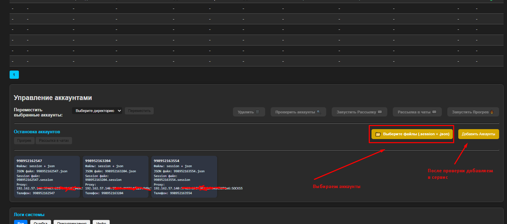Viewport: 507px width, 224px height.
Task: Select the Все log filter tab
Action: pyautogui.click(x=21, y=222)
